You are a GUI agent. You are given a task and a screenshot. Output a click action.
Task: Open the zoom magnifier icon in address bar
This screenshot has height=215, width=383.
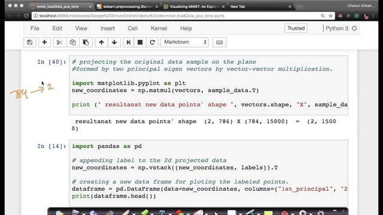tap(323, 16)
